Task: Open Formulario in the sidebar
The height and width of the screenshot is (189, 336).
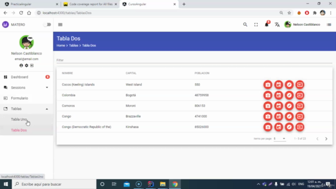Action: (26, 98)
